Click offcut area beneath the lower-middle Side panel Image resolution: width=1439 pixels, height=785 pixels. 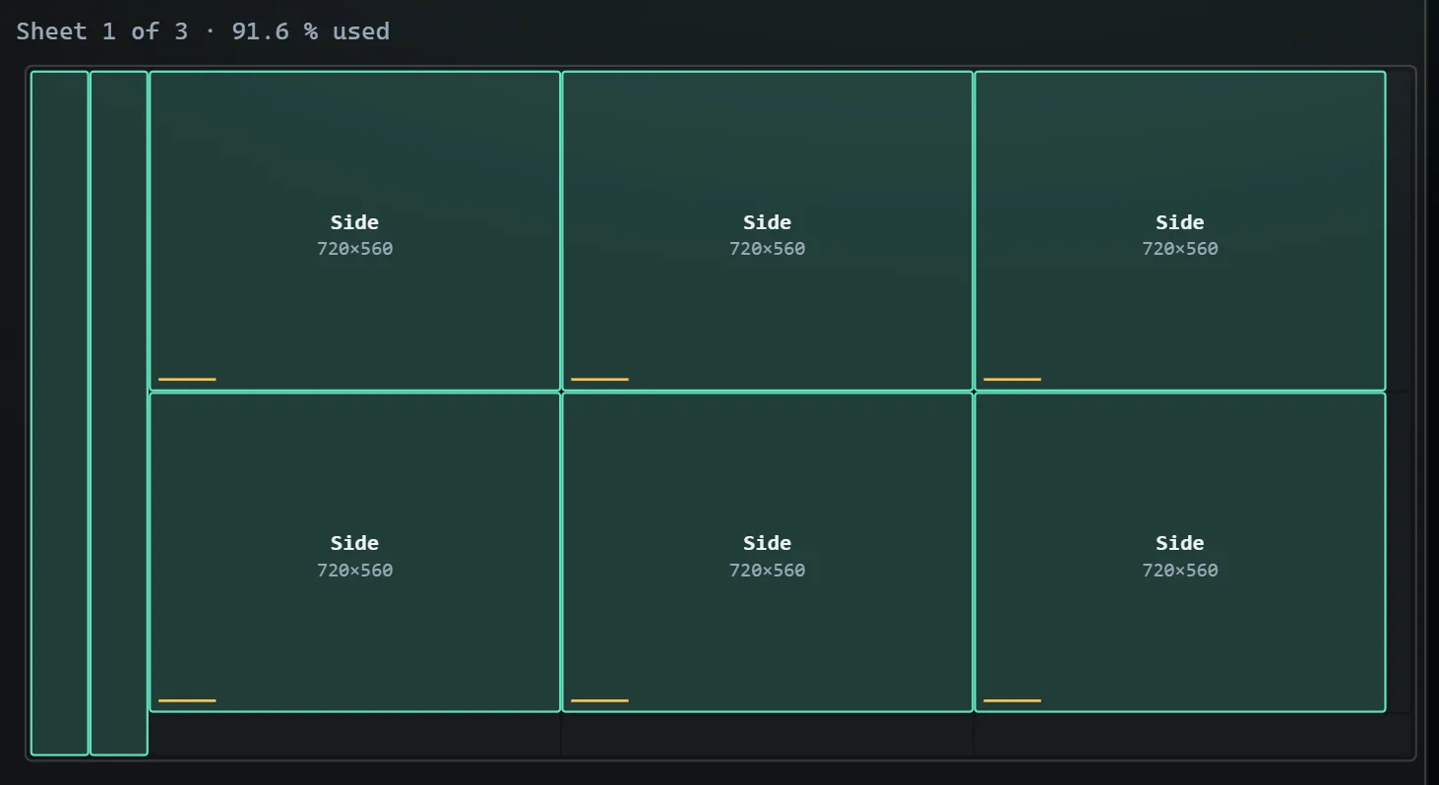767,734
